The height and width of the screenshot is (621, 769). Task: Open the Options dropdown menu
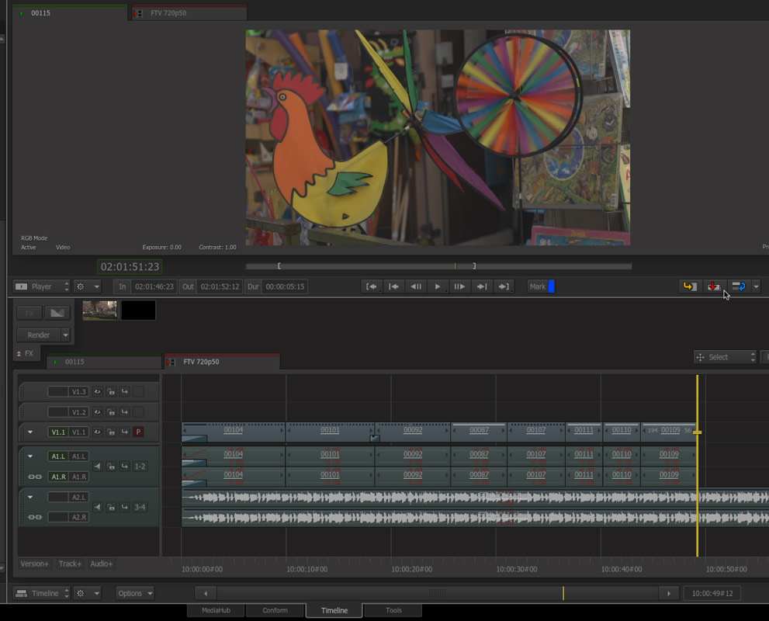point(135,593)
